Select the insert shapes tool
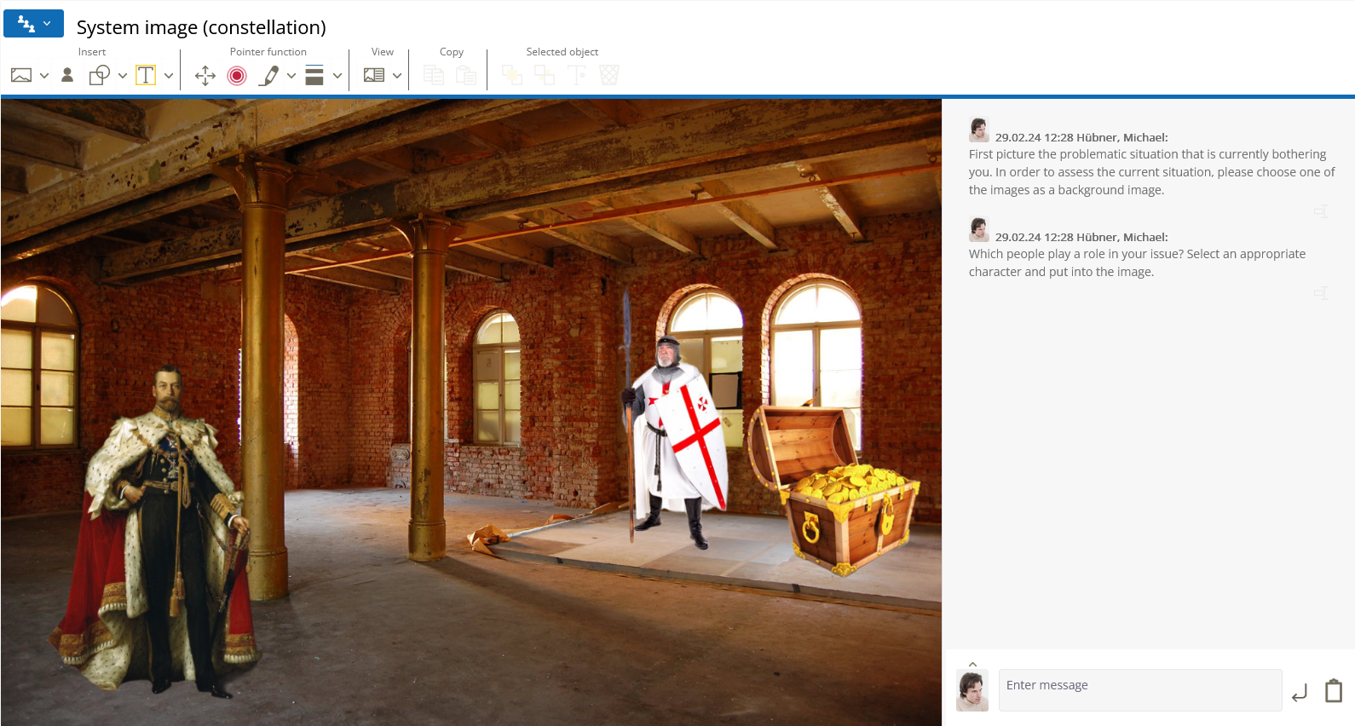The height and width of the screenshot is (726, 1355). (x=100, y=76)
